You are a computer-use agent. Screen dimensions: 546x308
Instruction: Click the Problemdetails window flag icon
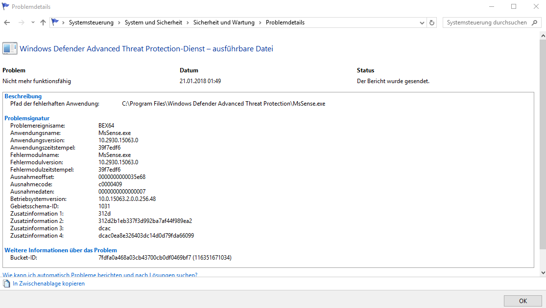click(5, 6)
